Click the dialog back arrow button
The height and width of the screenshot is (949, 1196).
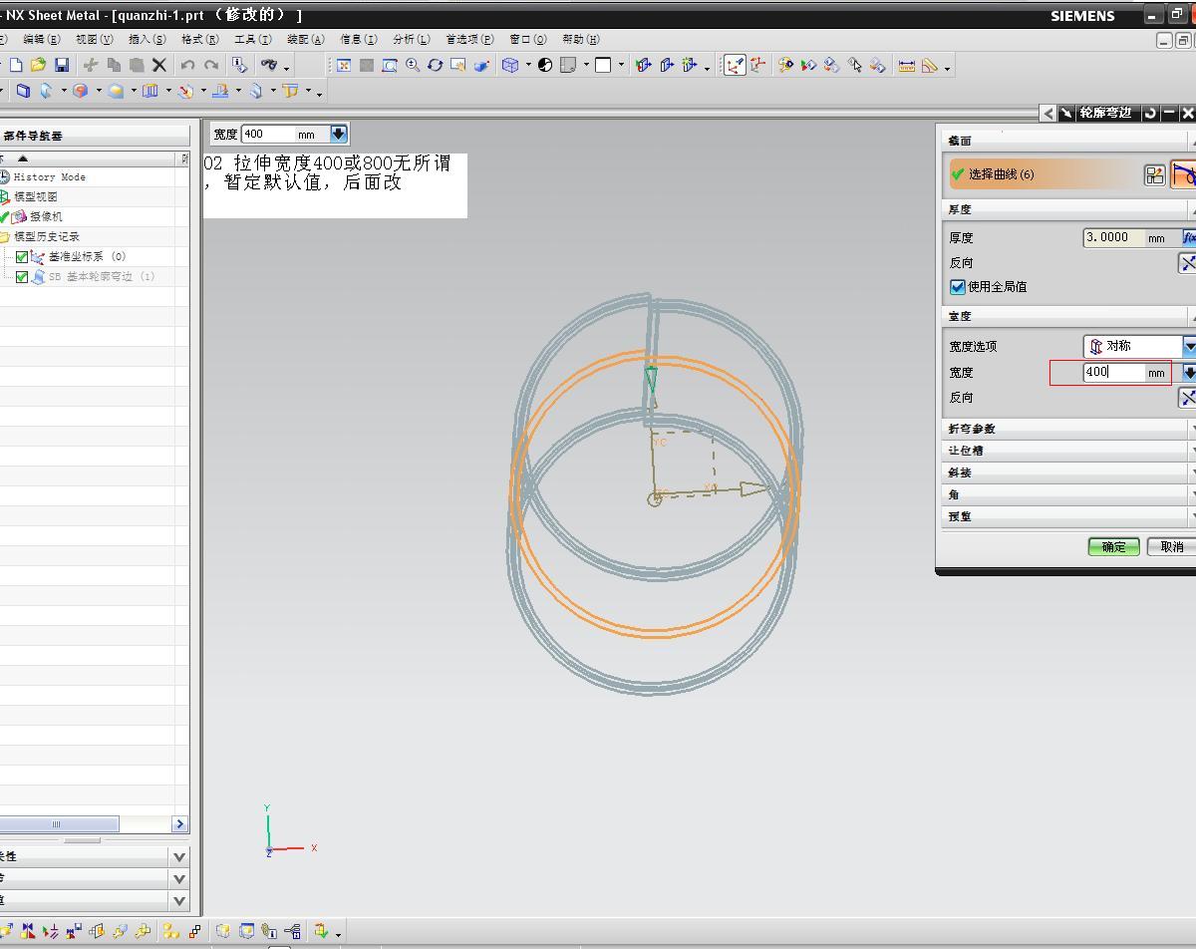tap(1047, 113)
